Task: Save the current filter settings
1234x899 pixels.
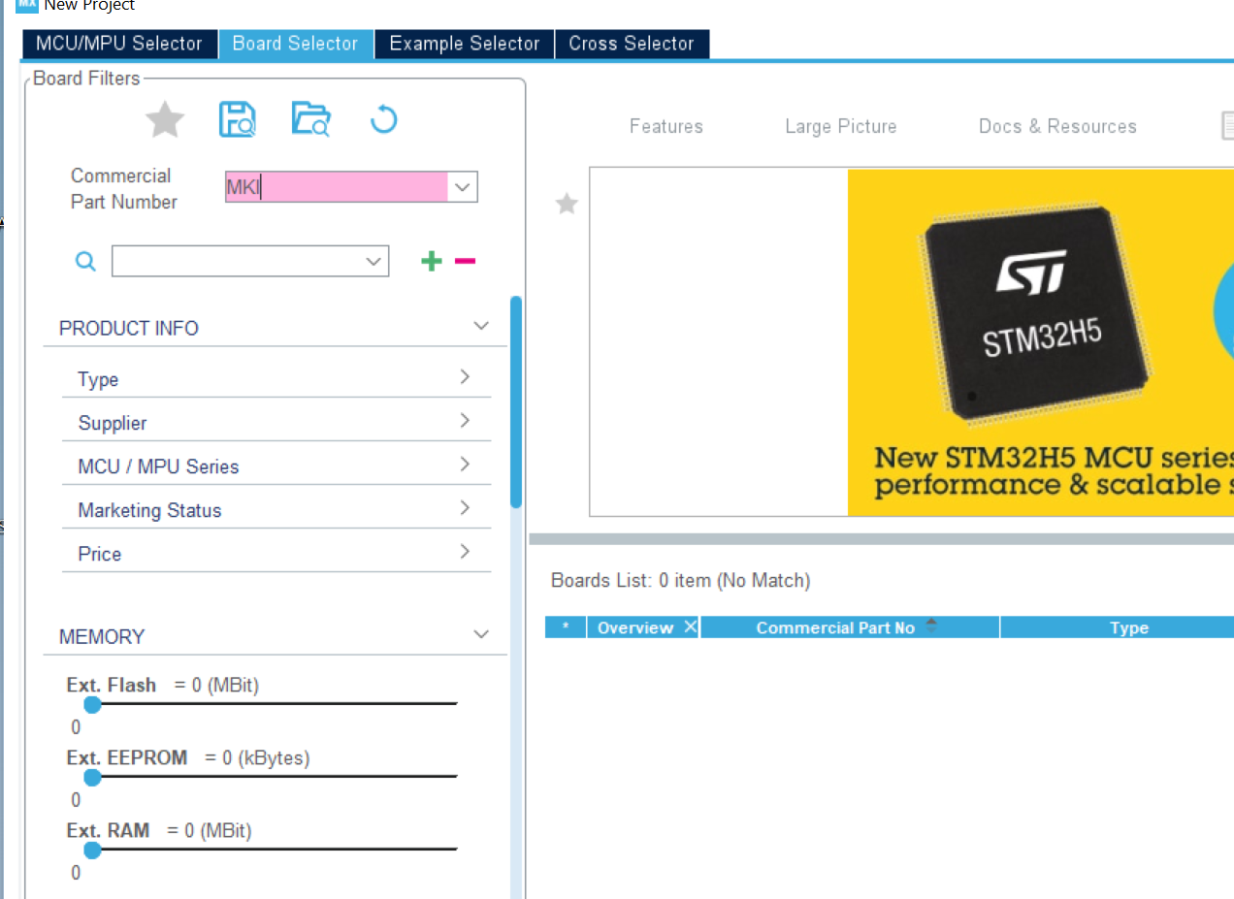Action: click(238, 119)
